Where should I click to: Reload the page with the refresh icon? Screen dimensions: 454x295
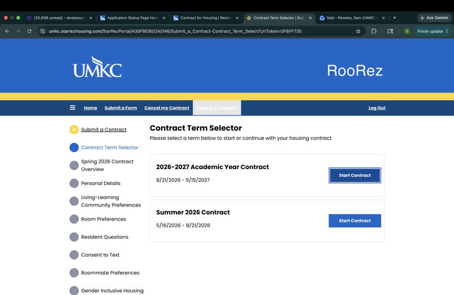click(30, 31)
